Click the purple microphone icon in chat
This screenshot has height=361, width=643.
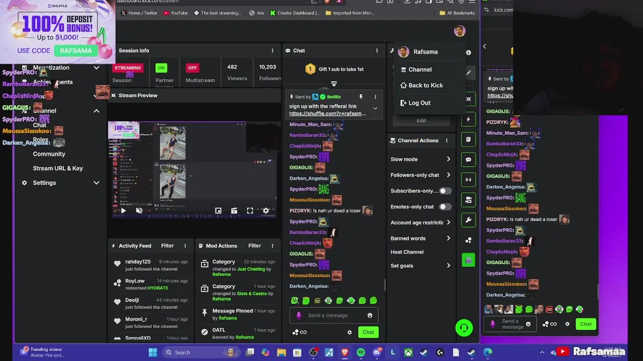point(299,315)
